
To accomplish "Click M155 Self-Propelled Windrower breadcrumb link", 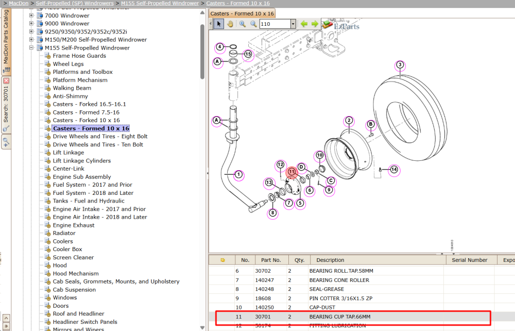I will click(160, 3).
